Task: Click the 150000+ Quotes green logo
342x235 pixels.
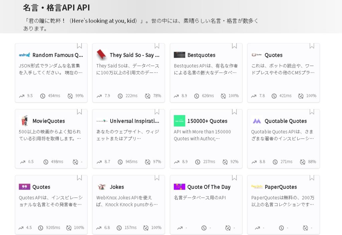Action: point(179,121)
